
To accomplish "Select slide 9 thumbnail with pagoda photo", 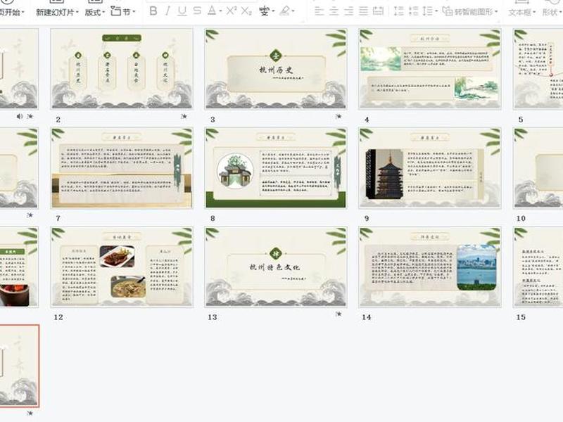I will pyautogui.click(x=430, y=168).
